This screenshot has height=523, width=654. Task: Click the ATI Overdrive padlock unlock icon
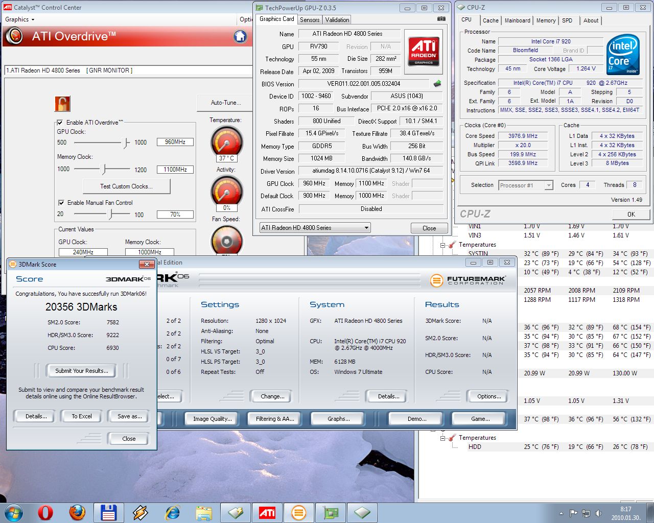62,104
